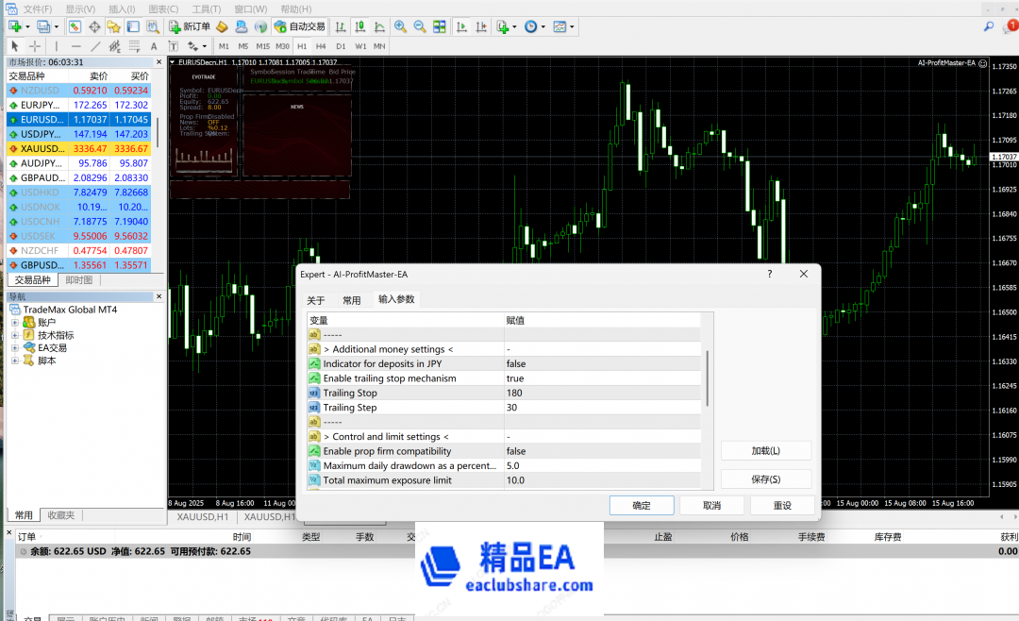Expand the EA交易 tree node
The image size is (1019, 621).
15,348
